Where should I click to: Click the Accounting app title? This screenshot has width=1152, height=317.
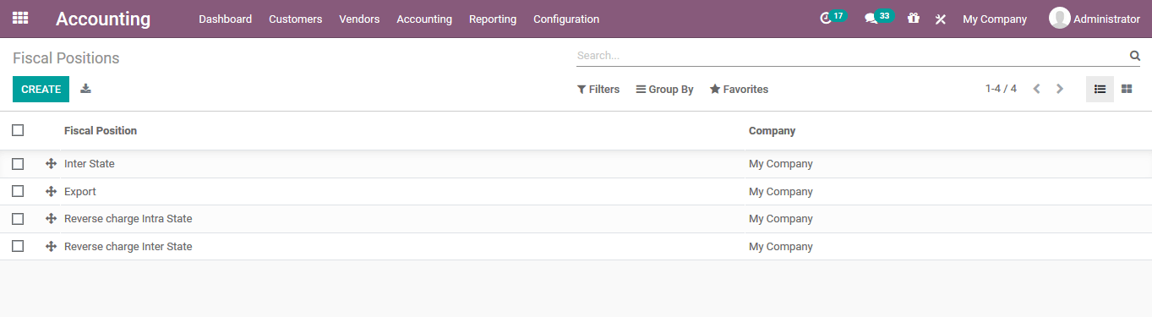pos(103,19)
